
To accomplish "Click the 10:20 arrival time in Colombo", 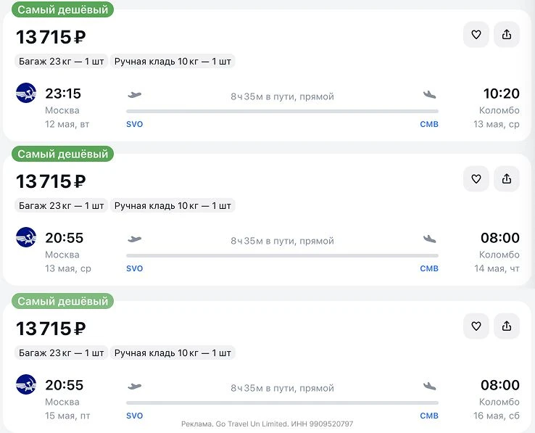I will [501, 94].
